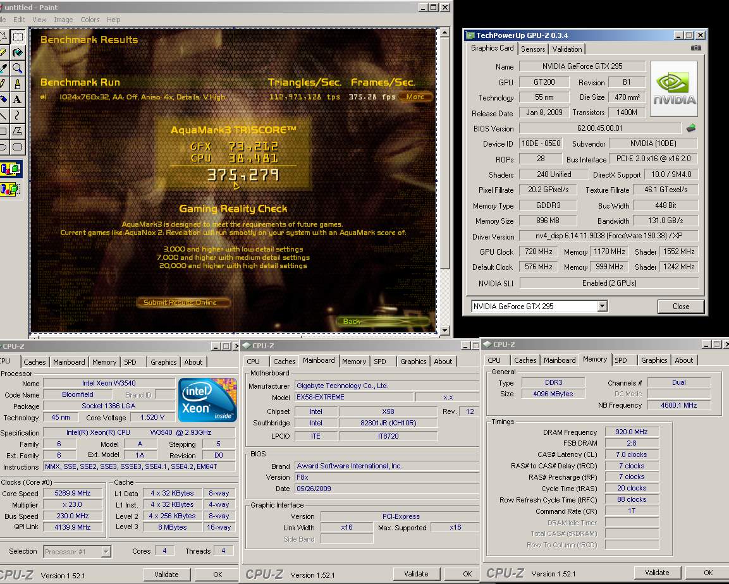Open About tab in the rightmost CPU-Z window

[x=683, y=360]
